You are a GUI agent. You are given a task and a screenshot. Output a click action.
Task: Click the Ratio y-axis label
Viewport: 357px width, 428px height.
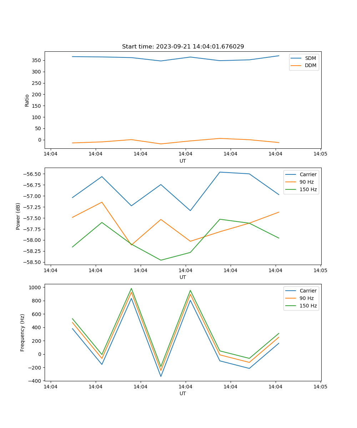[27, 100]
